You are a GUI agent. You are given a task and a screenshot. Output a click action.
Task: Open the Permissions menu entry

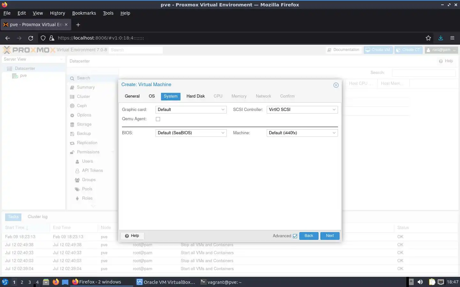click(88, 152)
